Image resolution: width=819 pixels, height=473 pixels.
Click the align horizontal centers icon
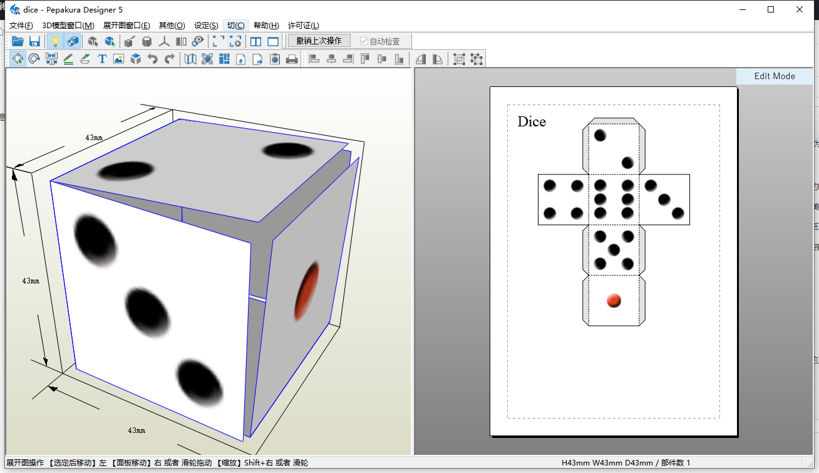pyautogui.click(x=332, y=59)
